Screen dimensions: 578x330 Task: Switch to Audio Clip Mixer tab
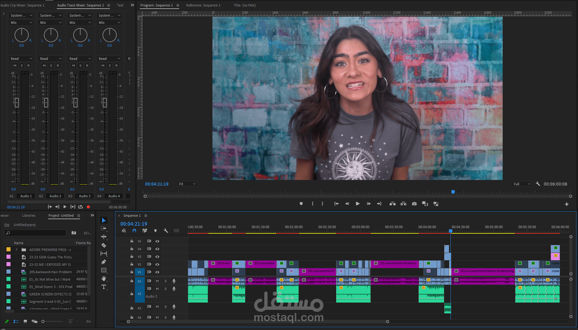point(22,5)
